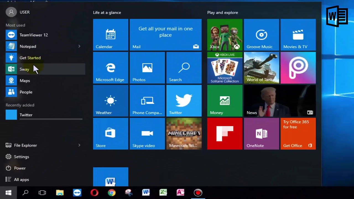Open the Photos tile
Screen dimensions: 354x199
click(x=147, y=68)
